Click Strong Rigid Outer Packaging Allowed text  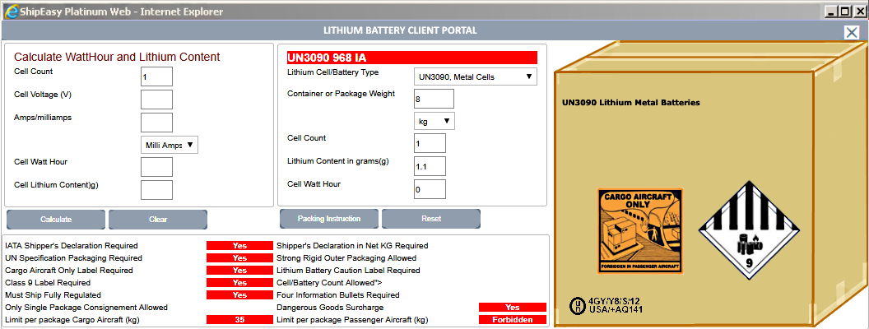point(346,258)
